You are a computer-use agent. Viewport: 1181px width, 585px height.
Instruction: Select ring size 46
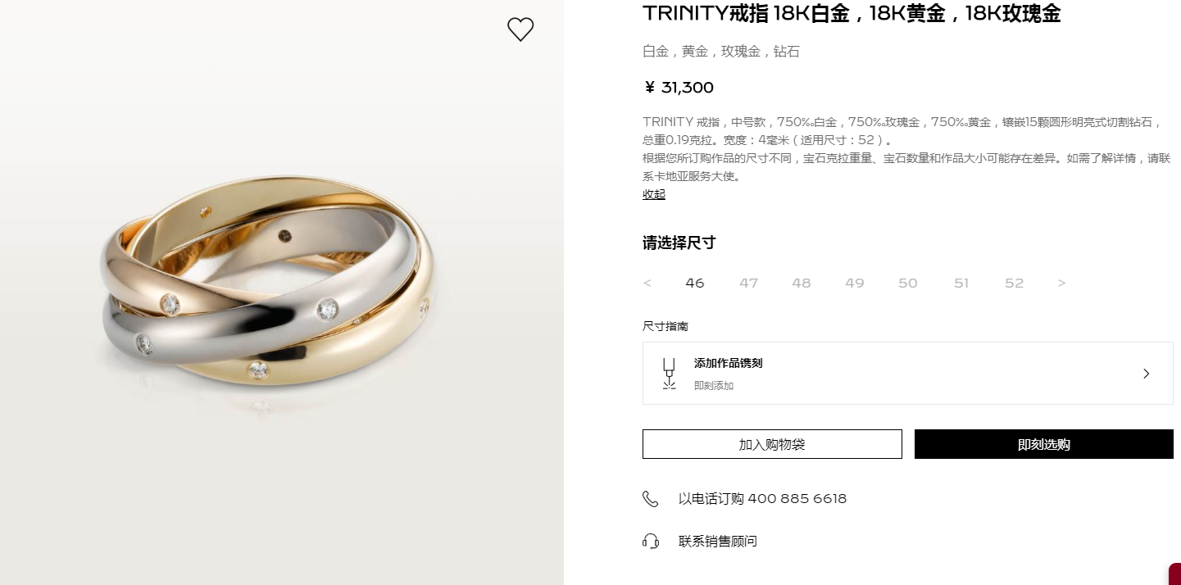tap(695, 283)
